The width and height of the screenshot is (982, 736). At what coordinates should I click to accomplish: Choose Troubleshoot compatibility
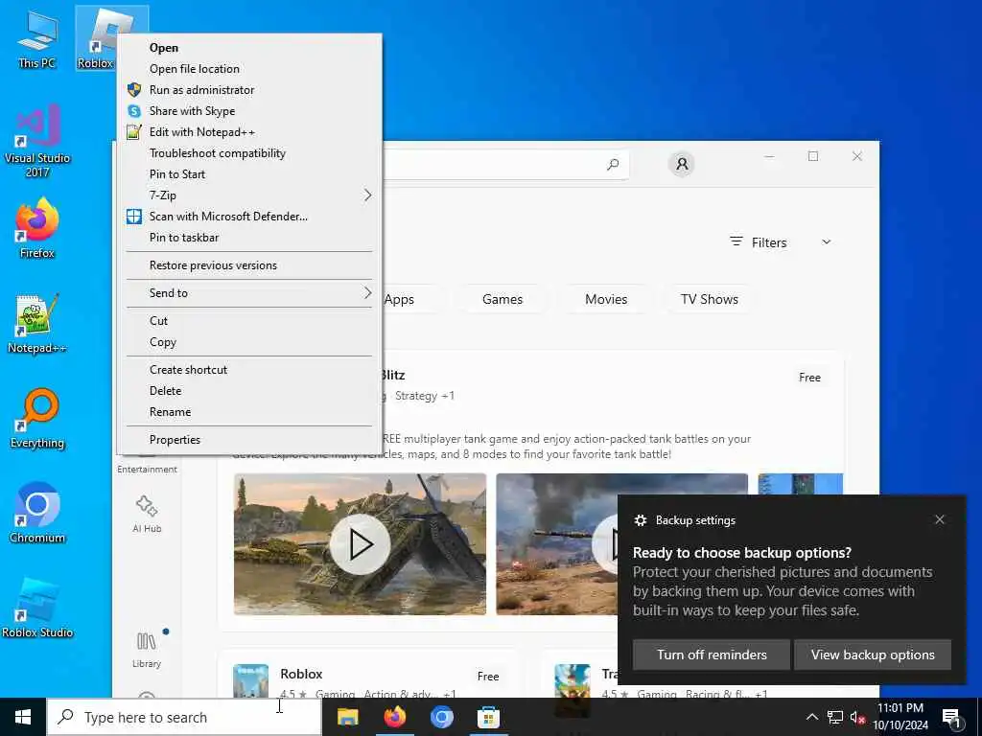click(249, 153)
